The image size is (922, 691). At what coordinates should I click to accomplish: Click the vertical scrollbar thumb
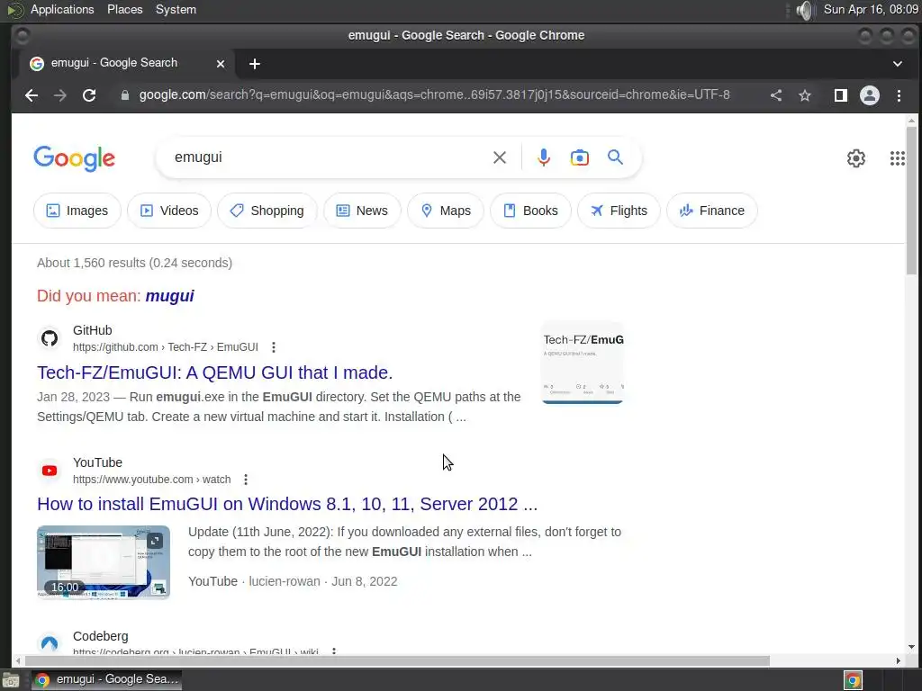coord(911,199)
